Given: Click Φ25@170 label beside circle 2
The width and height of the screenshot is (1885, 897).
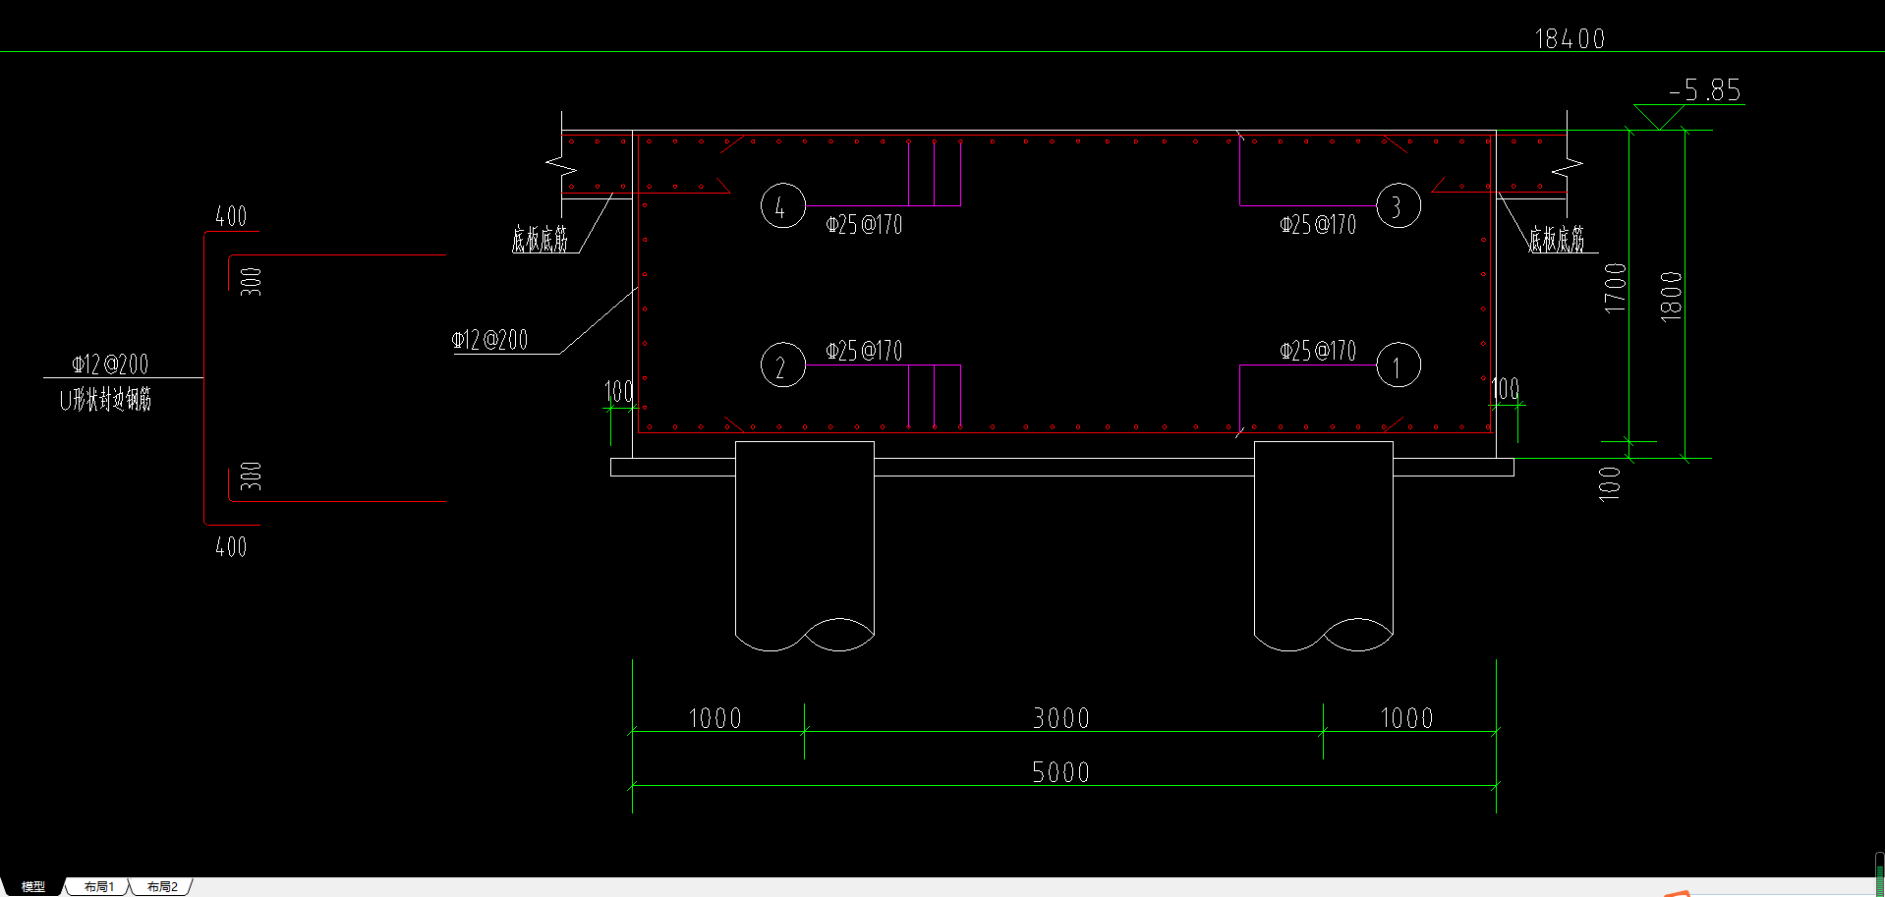Looking at the screenshot, I should 864,351.
